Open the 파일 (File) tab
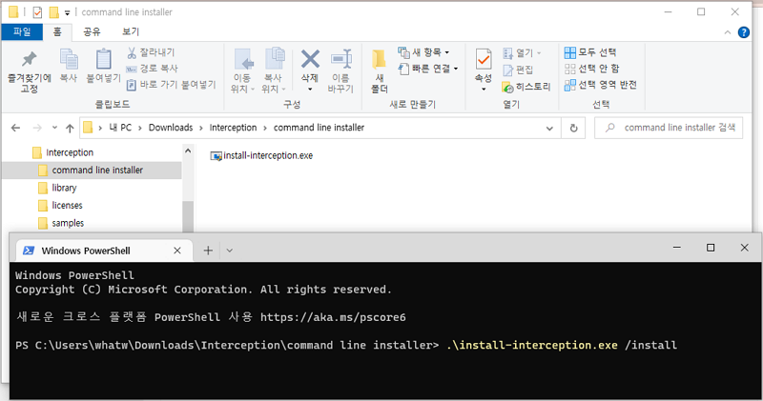This screenshot has height=401, width=763. click(x=22, y=31)
